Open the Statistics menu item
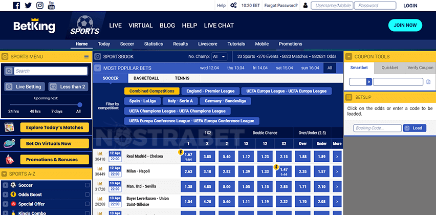This screenshot has height=215, width=436. click(x=154, y=44)
